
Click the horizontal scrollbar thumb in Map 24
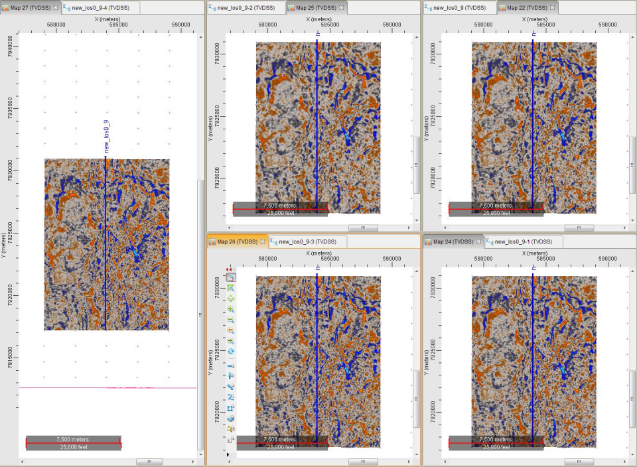pyautogui.click(x=579, y=462)
